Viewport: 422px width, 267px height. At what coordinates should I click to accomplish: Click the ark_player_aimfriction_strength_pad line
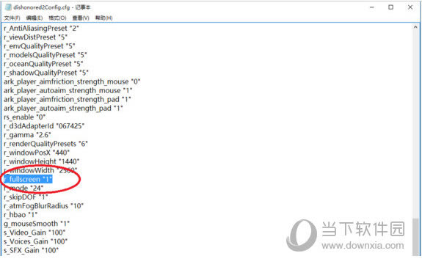pyautogui.click(x=68, y=99)
